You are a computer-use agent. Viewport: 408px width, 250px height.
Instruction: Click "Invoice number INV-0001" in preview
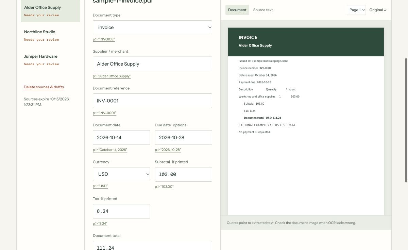point(255,68)
